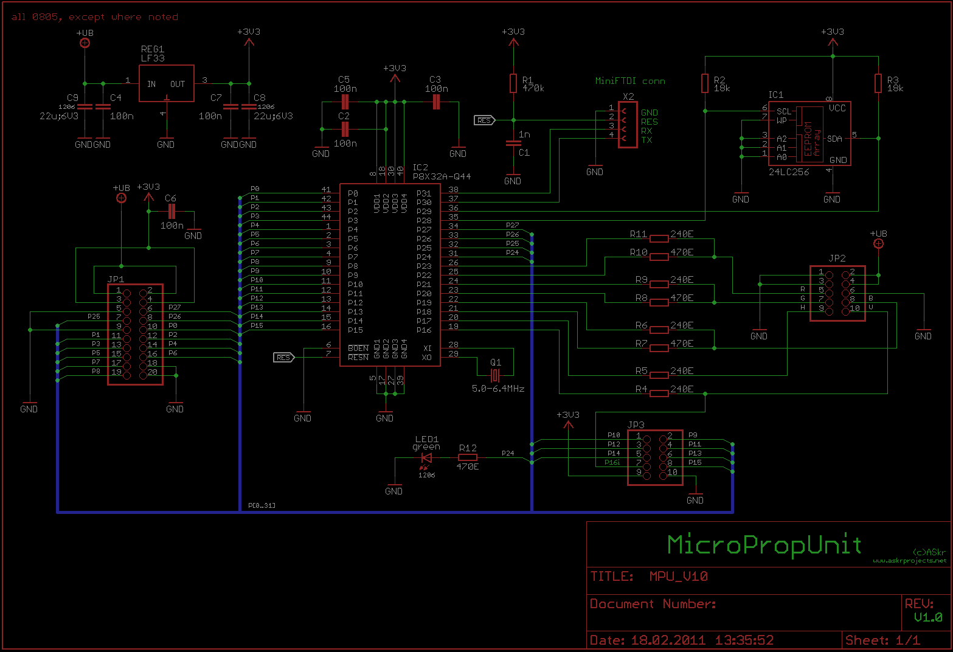Click the RES net flag beside RESN pin 7
Viewport: 953px width, 652px height.
pyautogui.click(x=284, y=358)
